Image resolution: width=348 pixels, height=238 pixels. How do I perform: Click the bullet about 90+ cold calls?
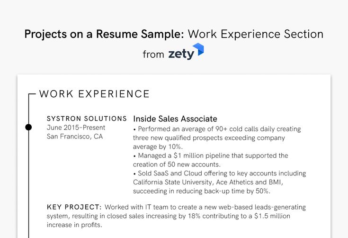coord(217,138)
